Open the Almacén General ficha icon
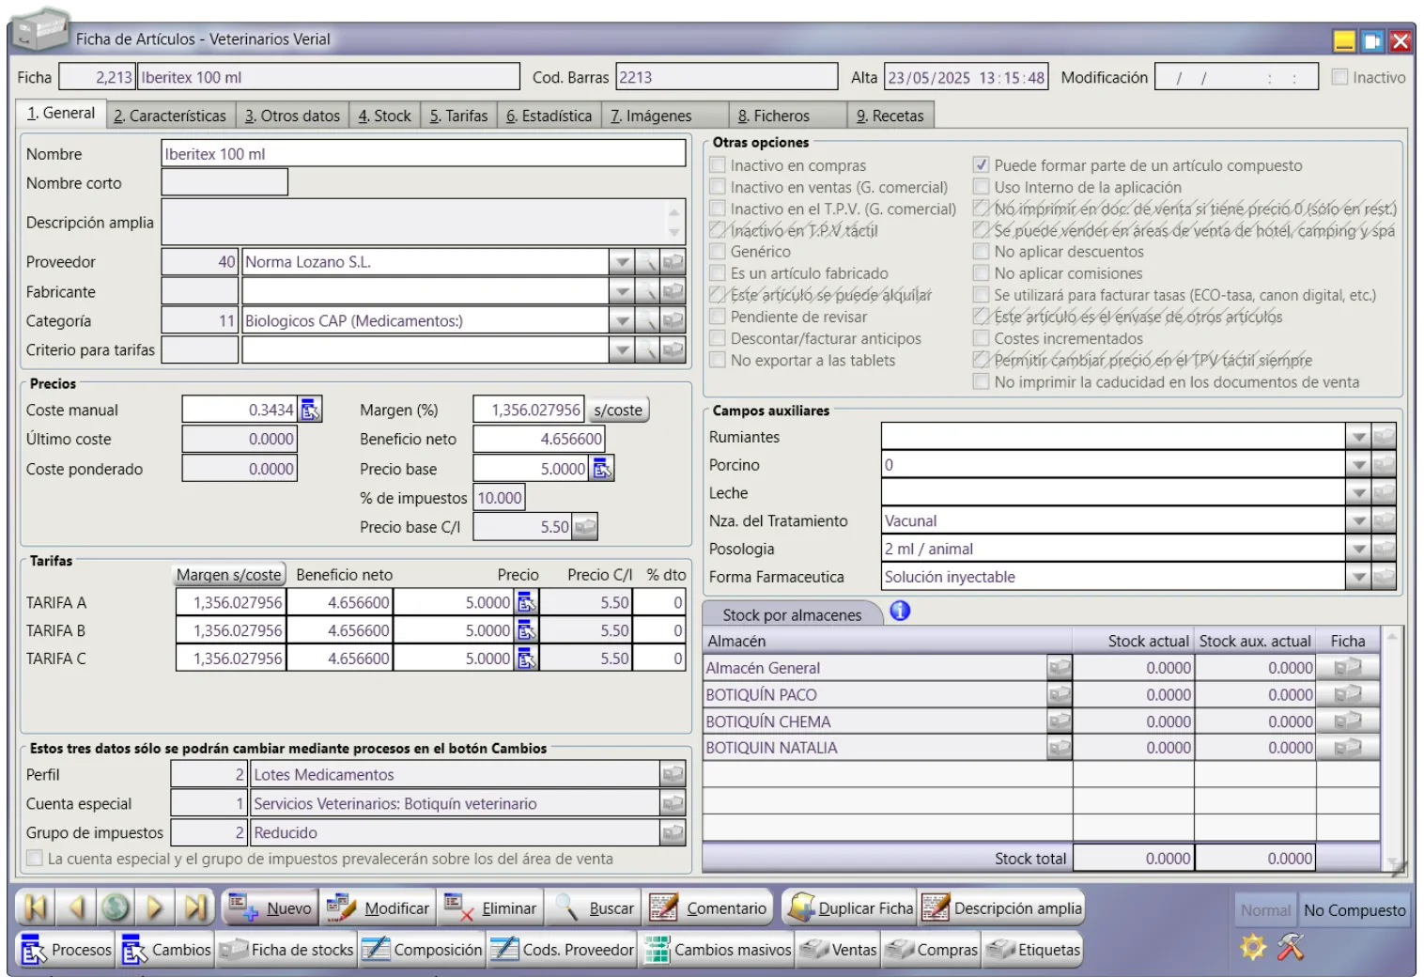This screenshot has height=977, width=1424. [x=1347, y=668]
